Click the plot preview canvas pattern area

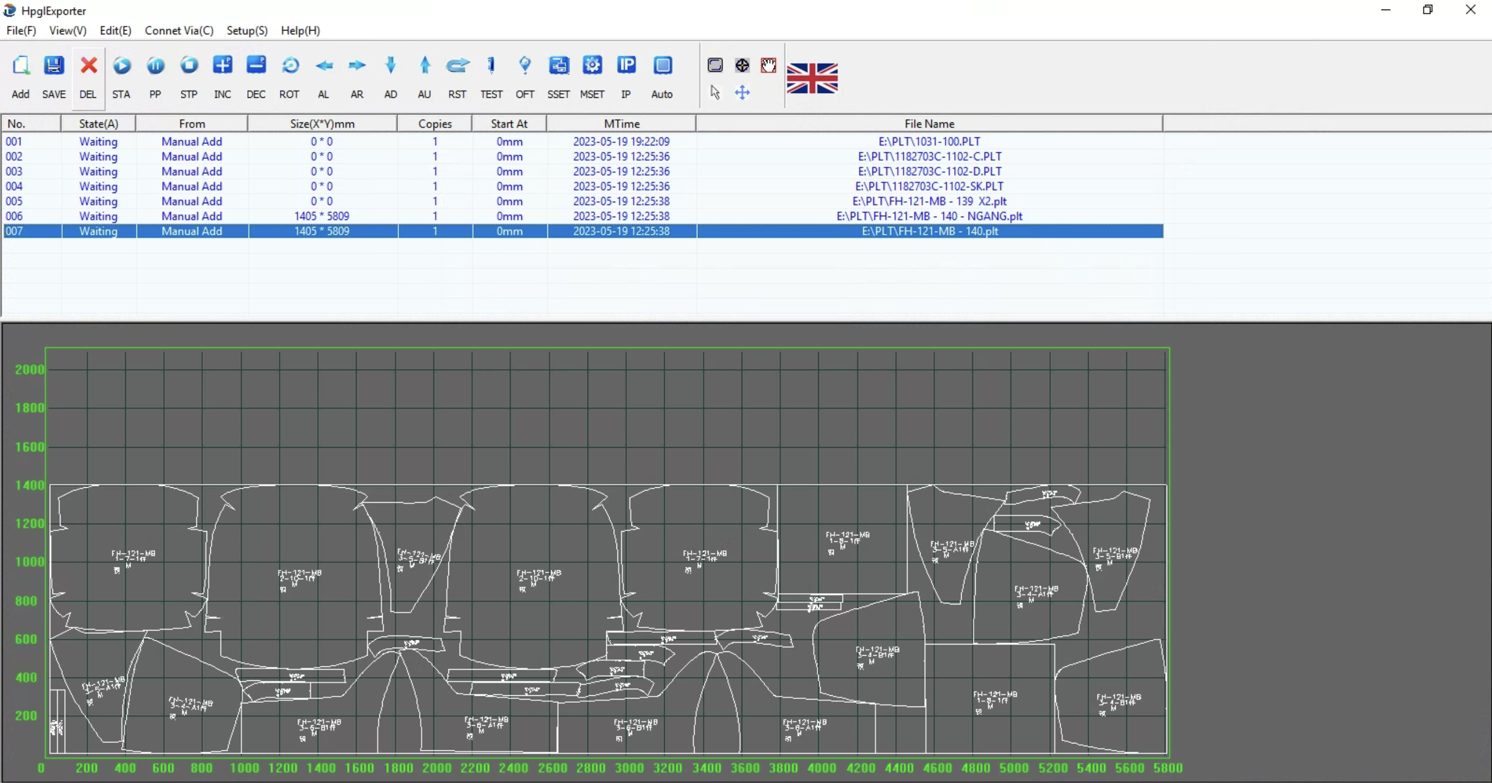point(607,618)
